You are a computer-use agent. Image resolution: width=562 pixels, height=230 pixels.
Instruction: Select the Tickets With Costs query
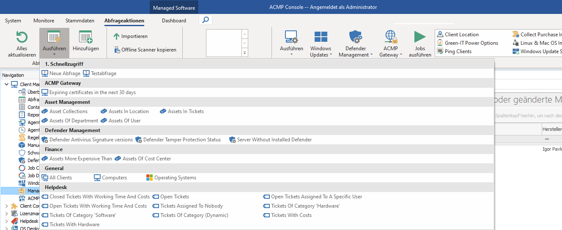[x=288, y=215]
